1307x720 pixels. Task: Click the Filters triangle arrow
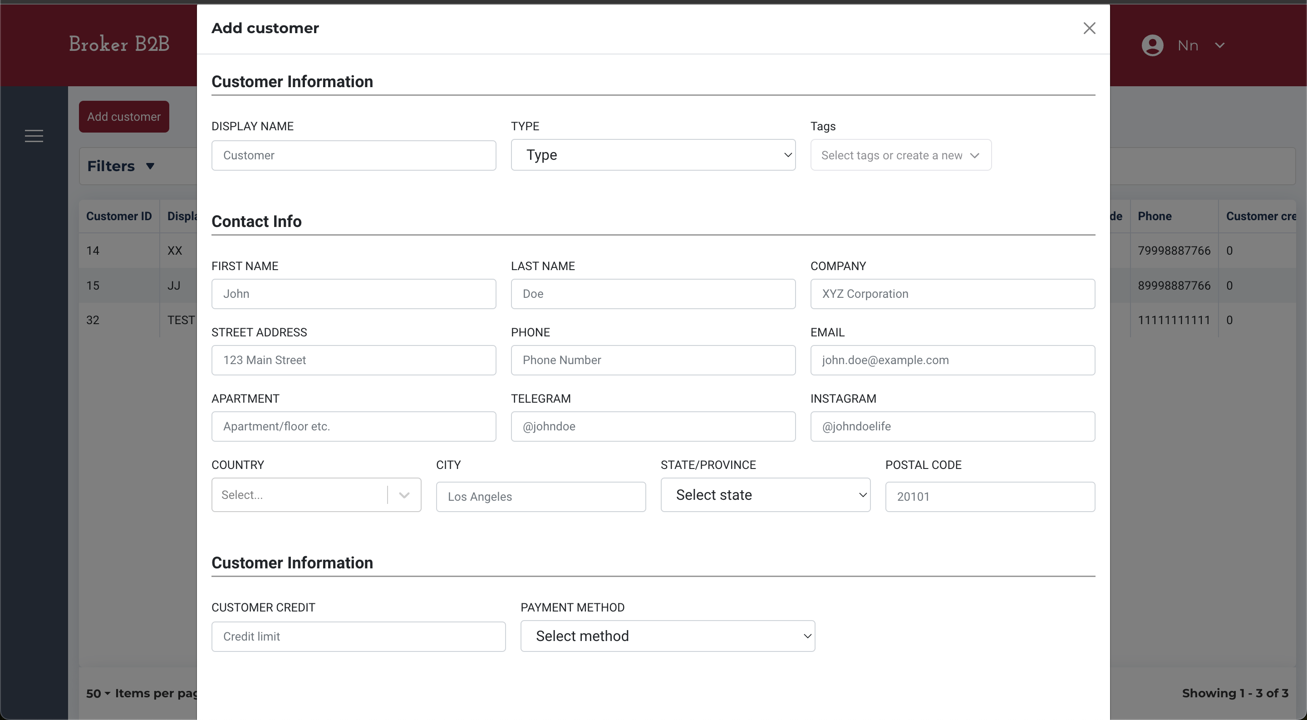pyautogui.click(x=150, y=166)
